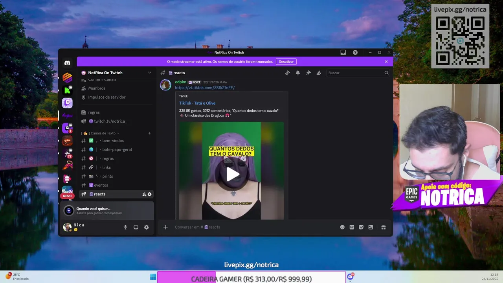Open the Quando você quiser quest card
503x283 pixels.
tap(107, 211)
